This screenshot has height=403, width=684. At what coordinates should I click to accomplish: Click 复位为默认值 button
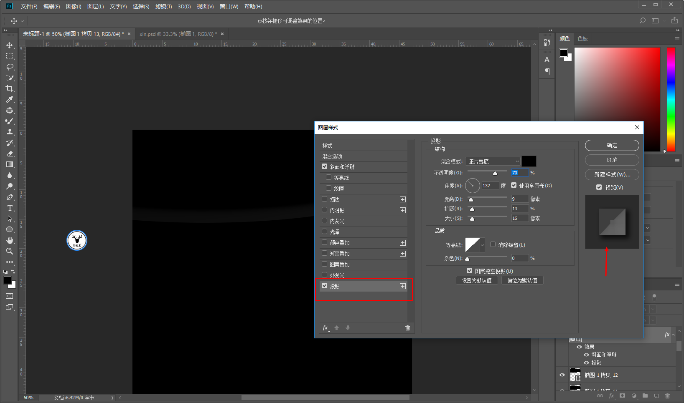pos(522,280)
